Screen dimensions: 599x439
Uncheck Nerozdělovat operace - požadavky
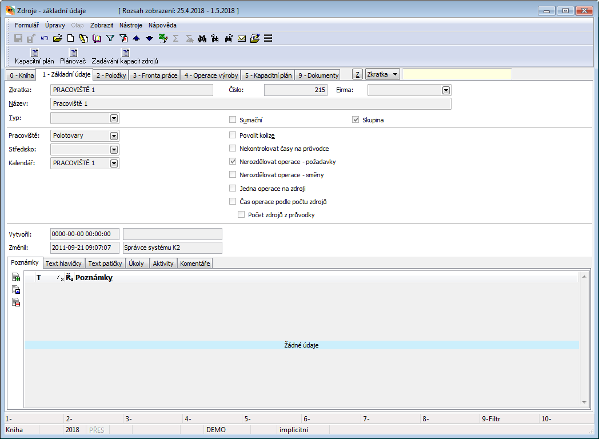point(233,162)
